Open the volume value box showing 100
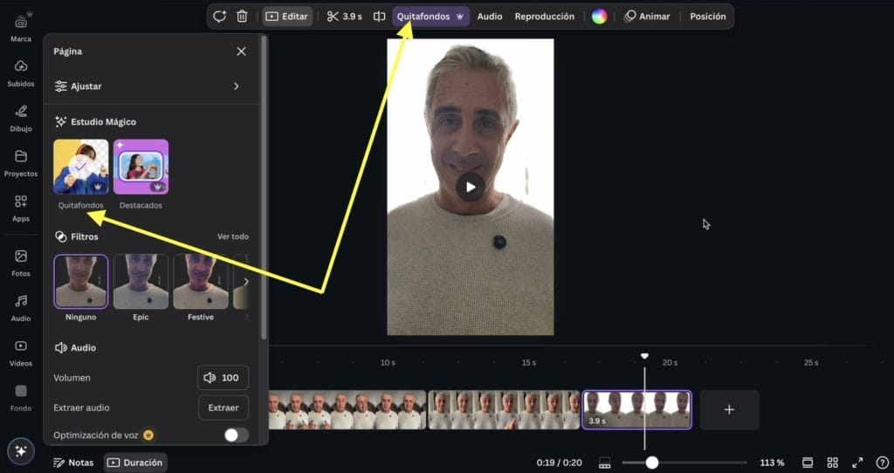Viewport: 894px width, 473px height. pos(223,378)
